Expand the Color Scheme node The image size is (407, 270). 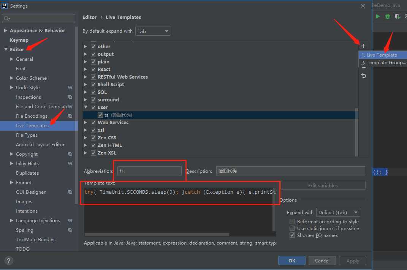[11, 78]
